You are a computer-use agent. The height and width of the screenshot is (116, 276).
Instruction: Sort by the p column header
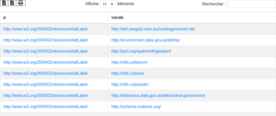[x=5, y=18]
